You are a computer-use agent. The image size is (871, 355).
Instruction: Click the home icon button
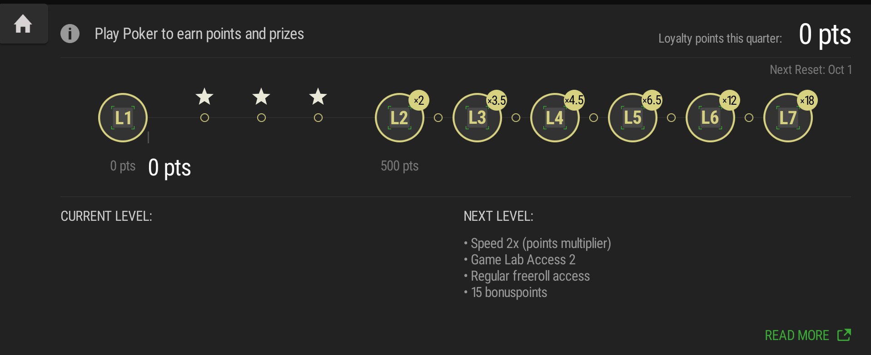[x=23, y=24]
